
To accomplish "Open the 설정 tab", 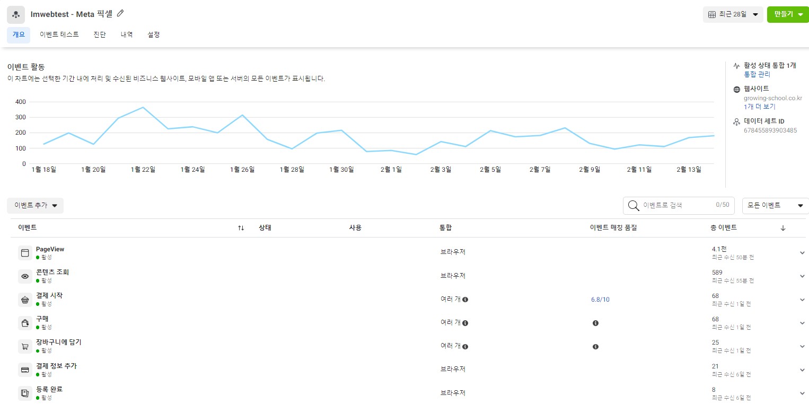I will (x=154, y=35).
